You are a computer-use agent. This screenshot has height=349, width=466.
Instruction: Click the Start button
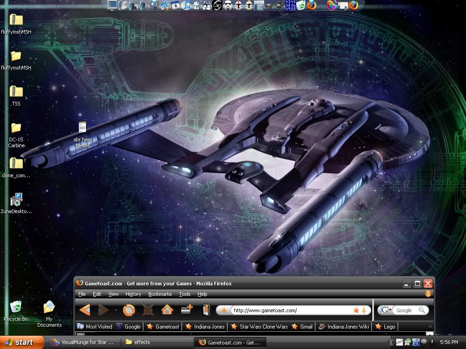point(21,342)
